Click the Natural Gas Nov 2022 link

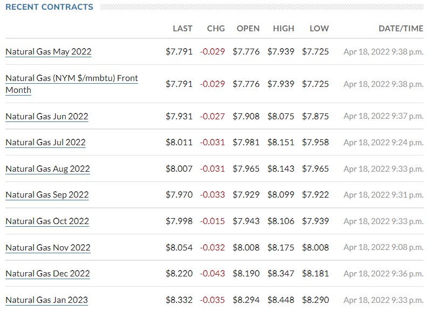coord(48,248)
